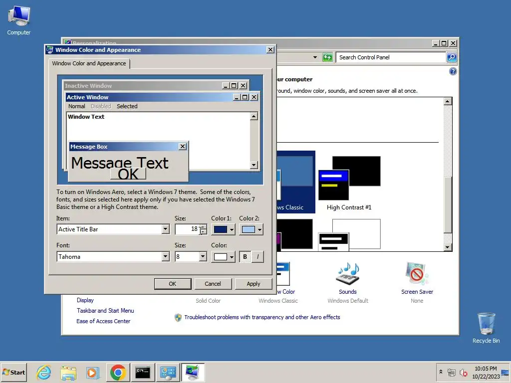This screenshot has width=511, height=383.
Task: Click in the Search Control Panel field
Action: click(x=391, y=57)
